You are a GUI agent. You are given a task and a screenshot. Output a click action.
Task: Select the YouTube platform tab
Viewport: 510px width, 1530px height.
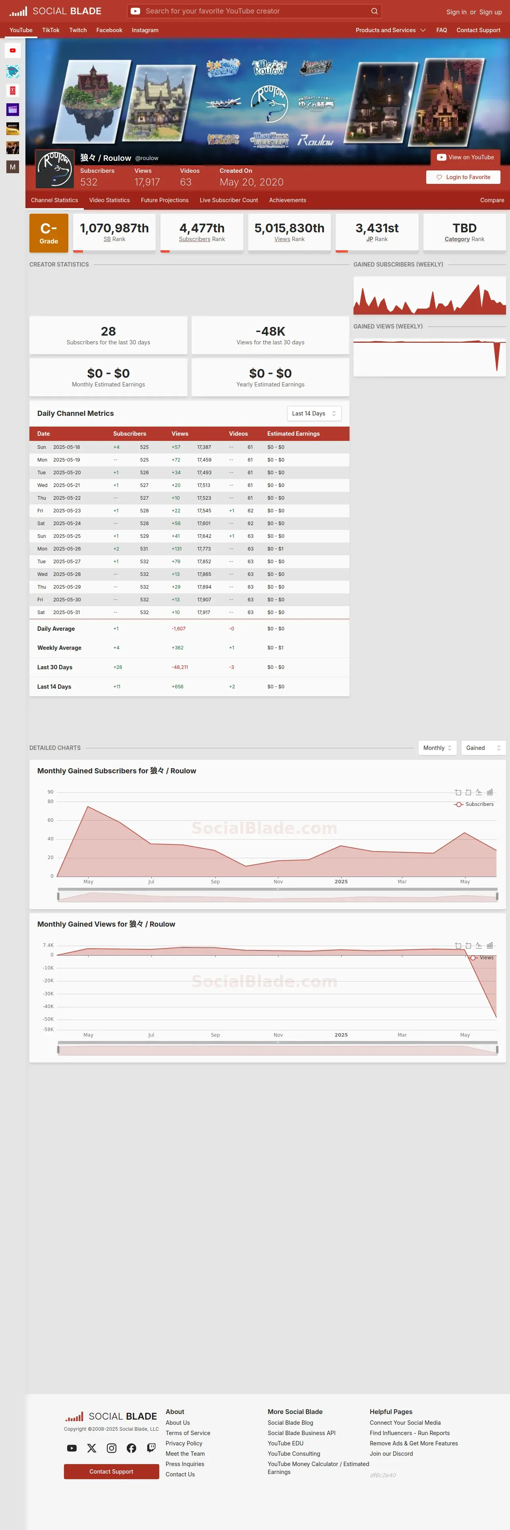click(x=21, y=30)
